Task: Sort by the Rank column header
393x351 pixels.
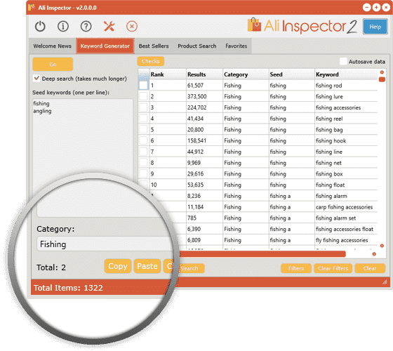Action: point(168,74)
